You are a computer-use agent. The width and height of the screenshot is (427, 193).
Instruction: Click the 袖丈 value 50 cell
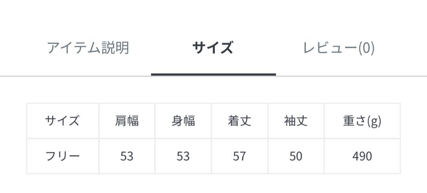pos(296,156)
